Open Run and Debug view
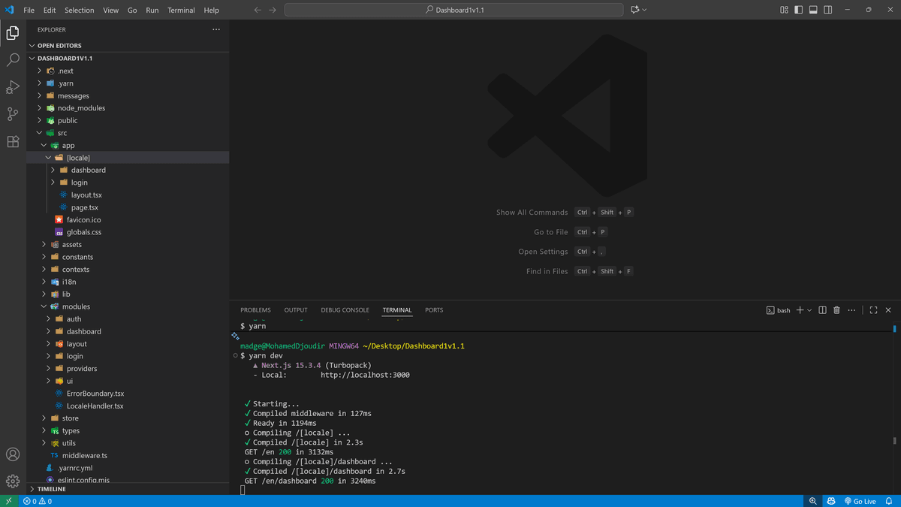This screenshot has height=507, width=901. click(13, 87)
